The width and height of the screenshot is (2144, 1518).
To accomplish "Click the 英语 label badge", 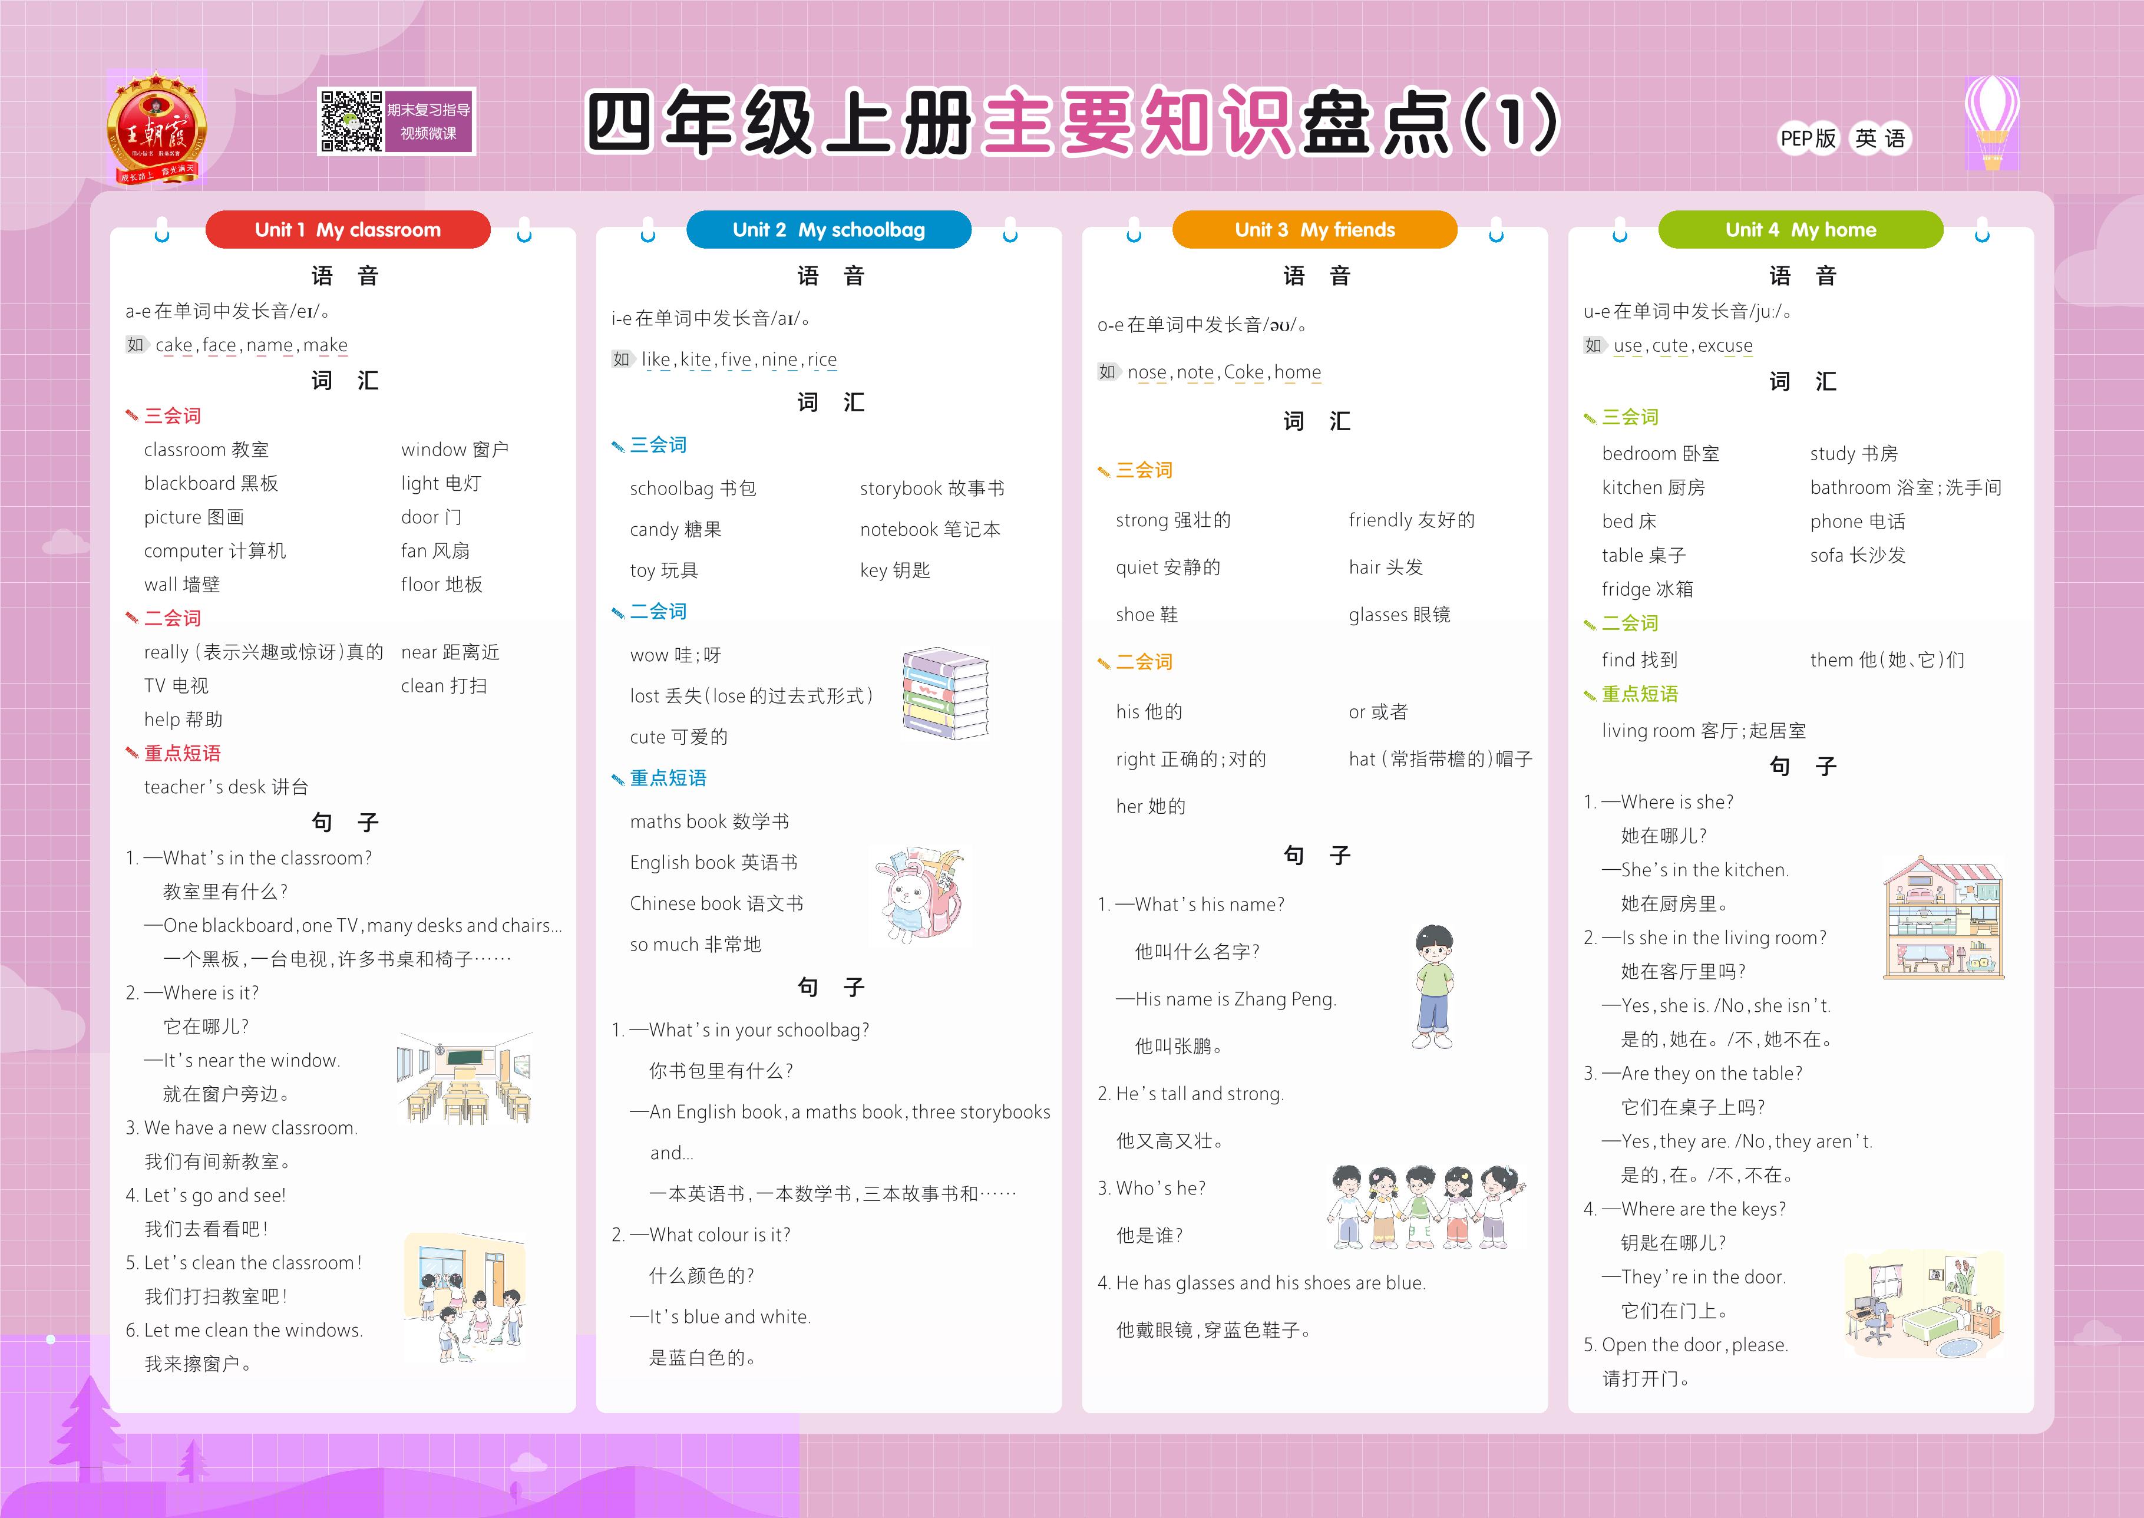I will point(1879,138).
